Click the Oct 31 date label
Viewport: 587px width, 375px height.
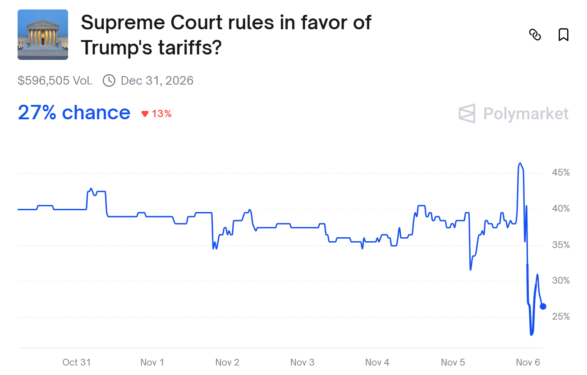point(77,362)
